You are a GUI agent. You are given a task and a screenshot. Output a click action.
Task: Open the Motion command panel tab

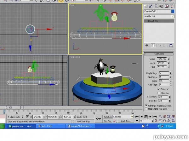161,6
